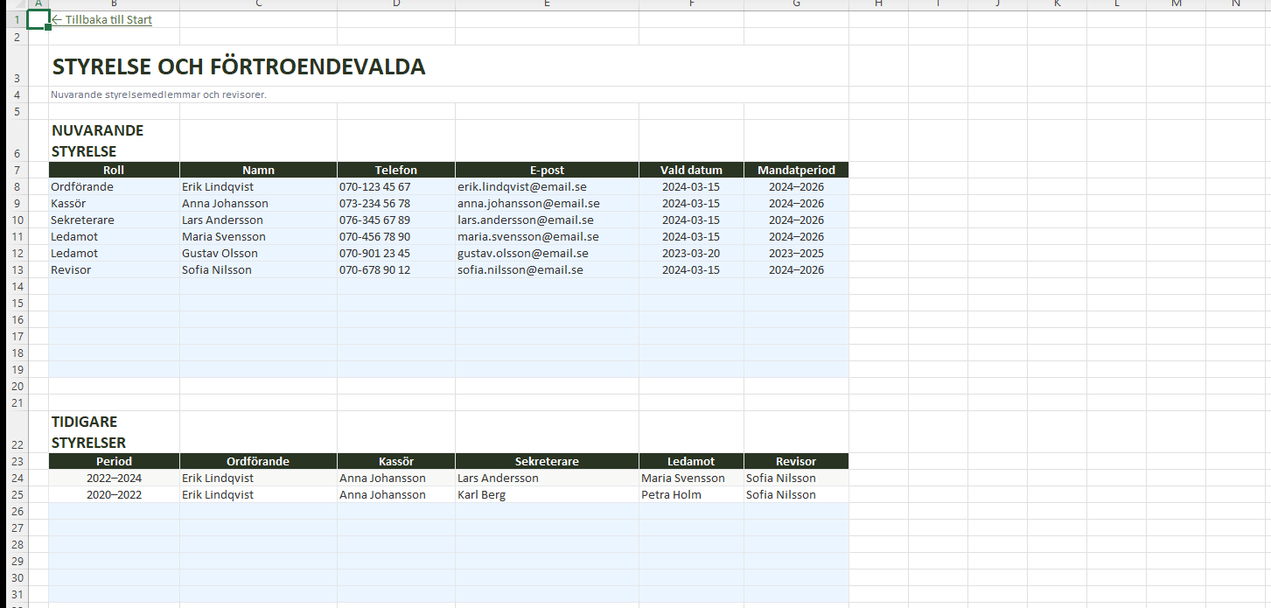Screen dimensions: 1271x608
Task: Click the "Tillbaka till Start" link
Action: [102, 19]
